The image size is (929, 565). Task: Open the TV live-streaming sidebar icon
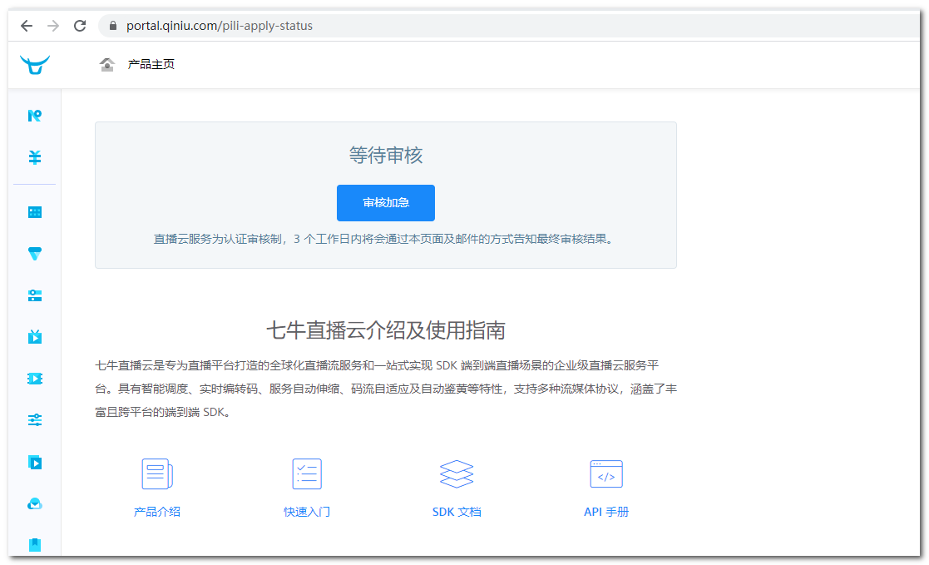click(x=35, y=337)
